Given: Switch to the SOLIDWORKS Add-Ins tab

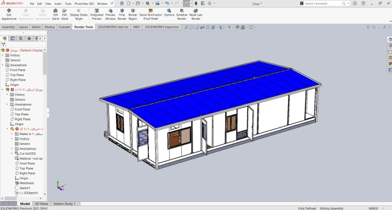Looking at the screenshot, I should tap(113, 27).
